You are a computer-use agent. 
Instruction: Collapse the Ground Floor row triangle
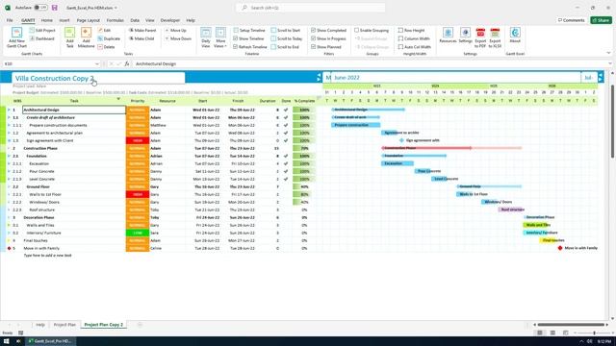tap(9, 186)
